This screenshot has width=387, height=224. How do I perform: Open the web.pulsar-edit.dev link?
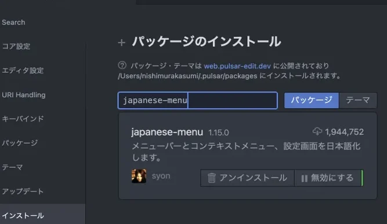coord(237,66)
